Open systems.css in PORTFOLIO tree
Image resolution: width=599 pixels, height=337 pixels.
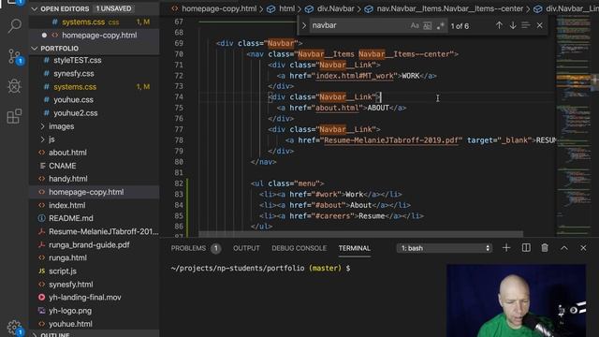click(75, 87)
